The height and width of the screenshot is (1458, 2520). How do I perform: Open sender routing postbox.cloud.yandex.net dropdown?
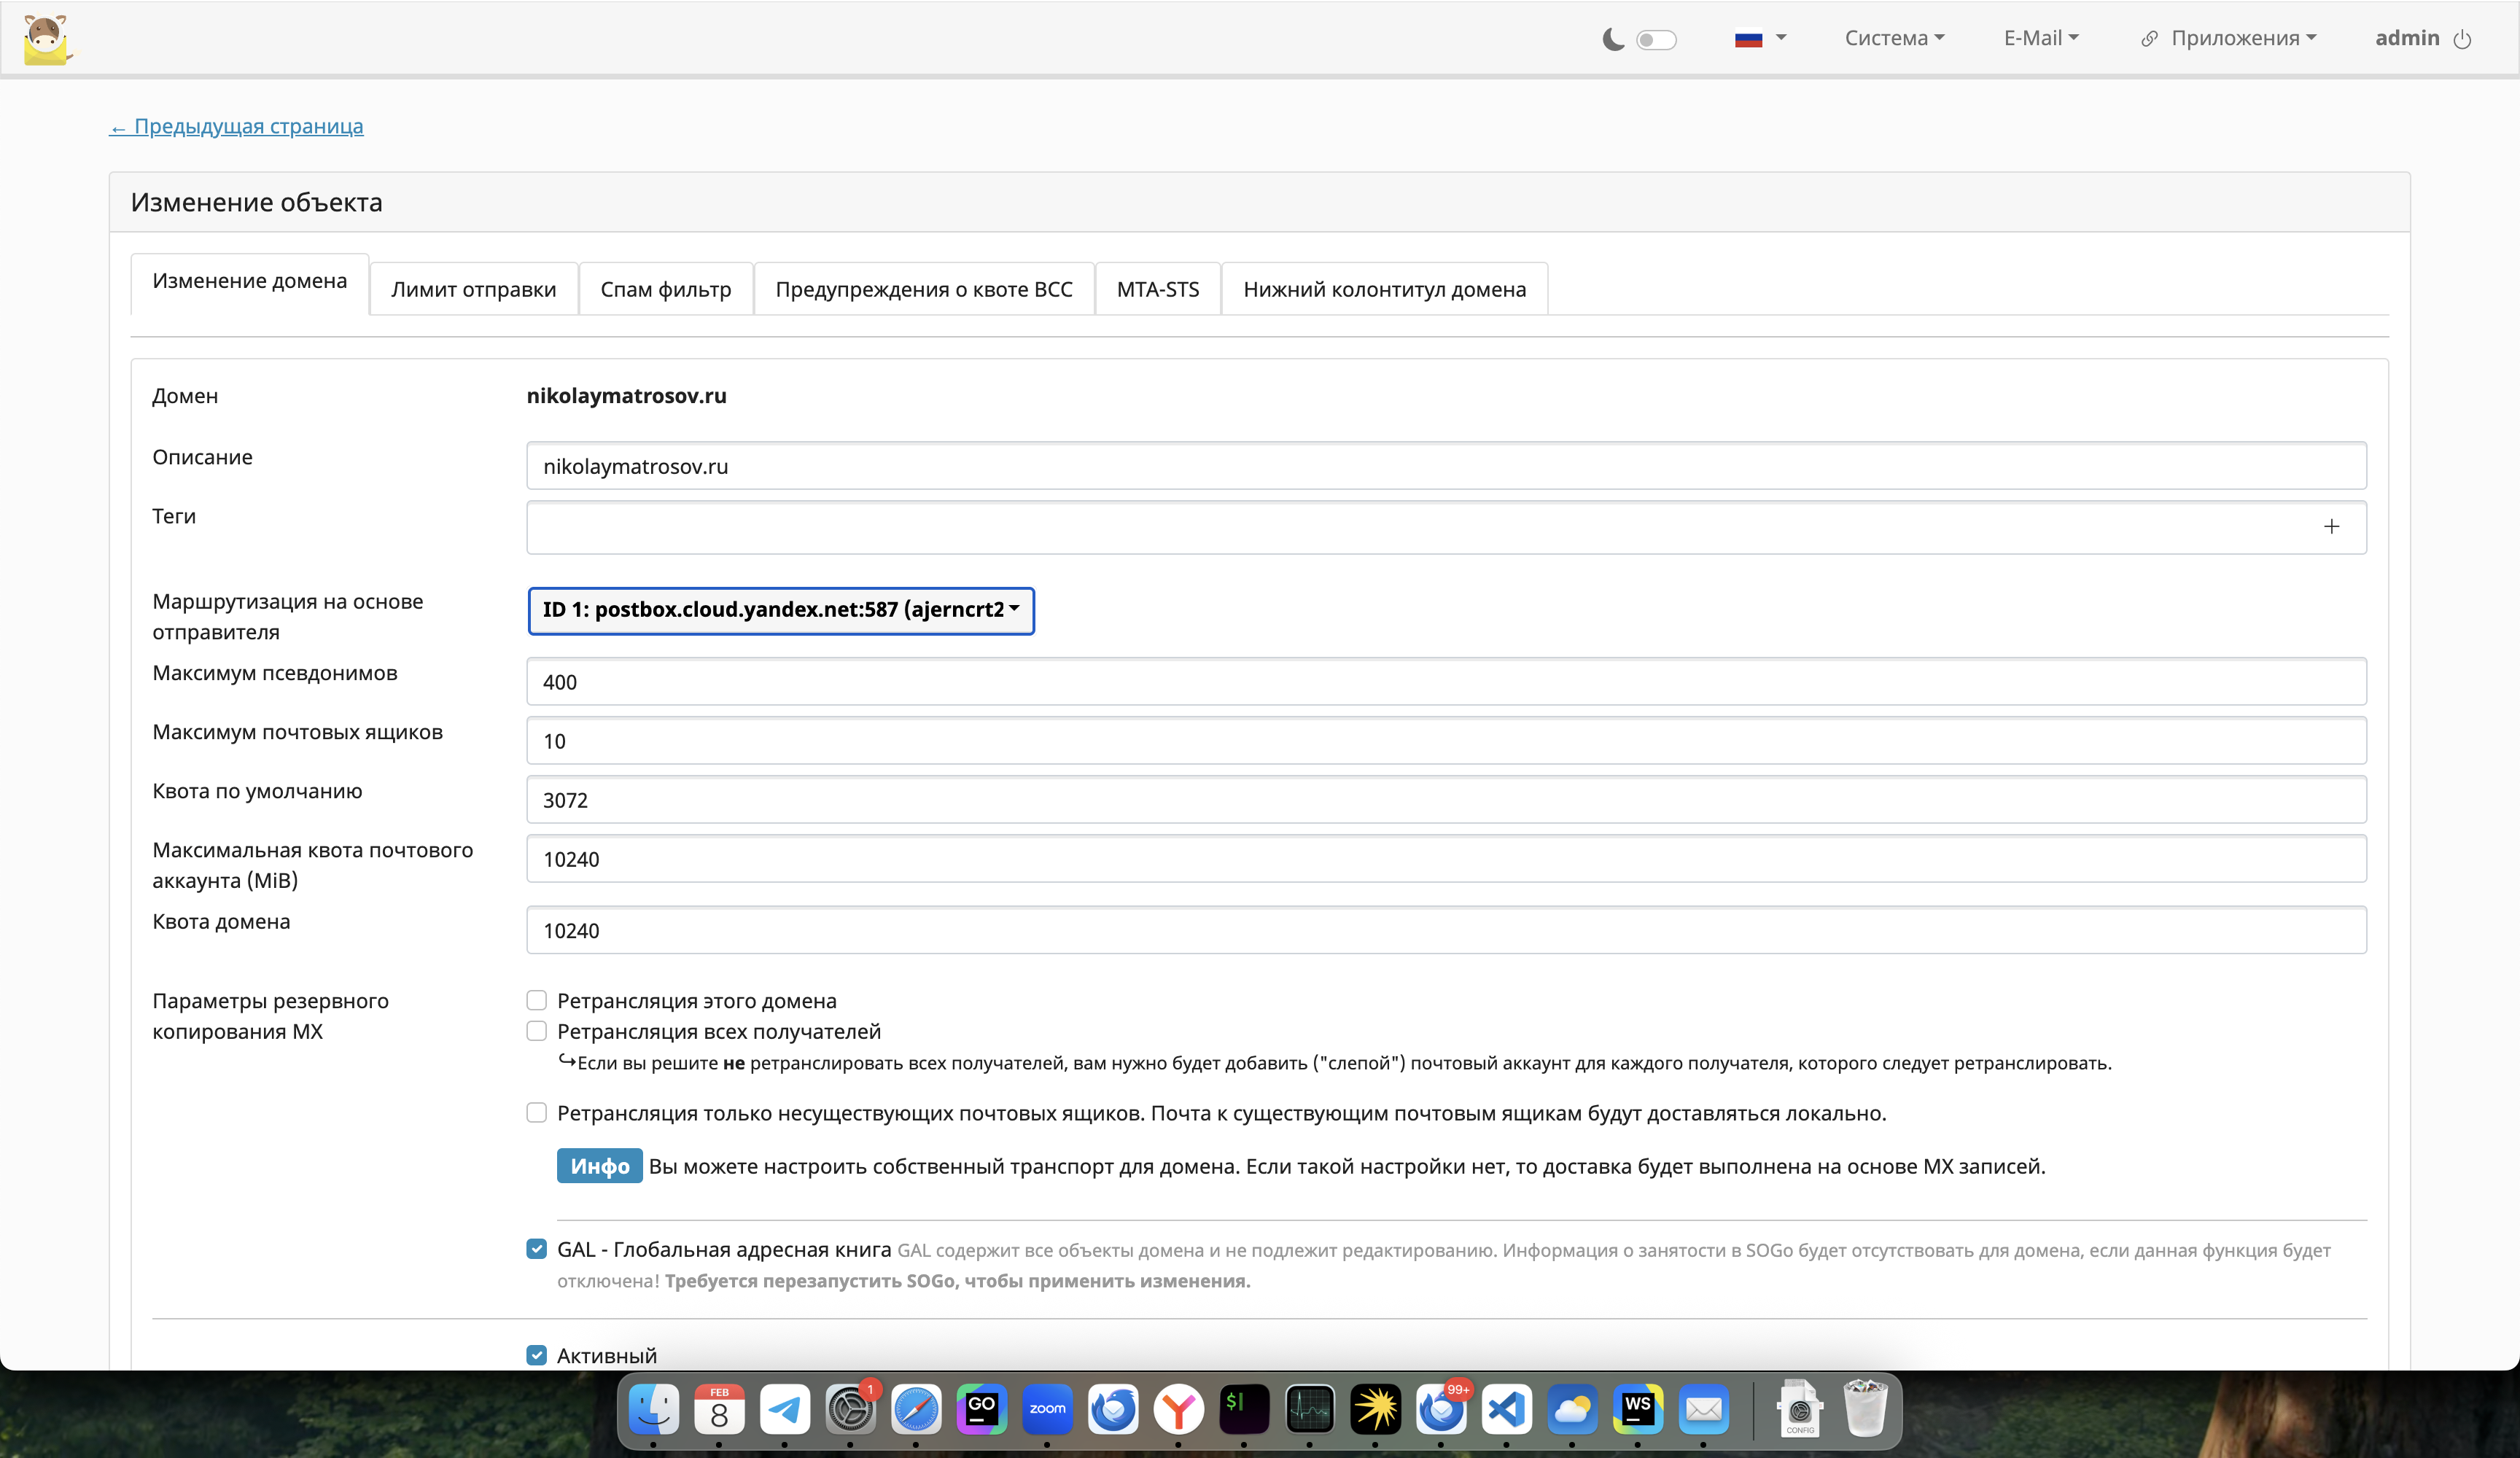(x=780, y=610)
